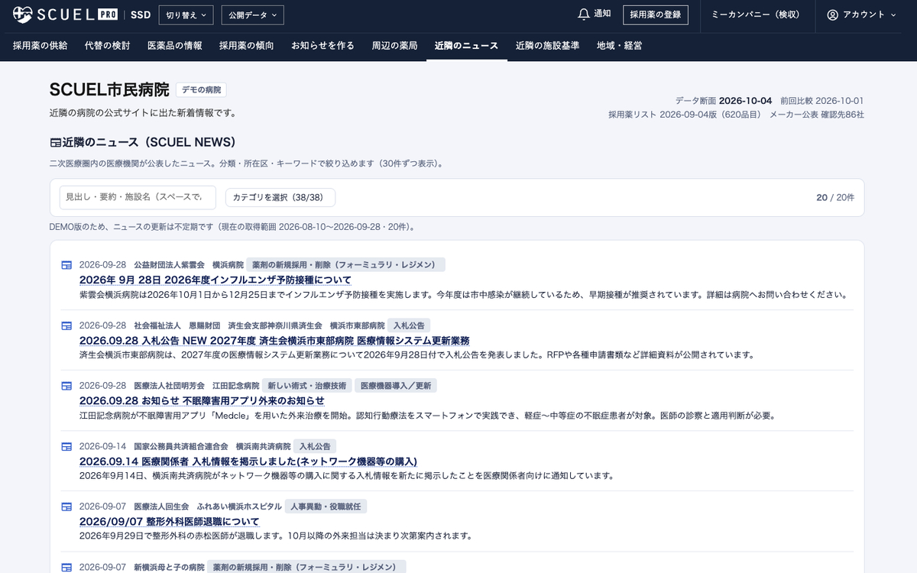The image size is (917, 573).
Task: Open the 切り替え dropdown
Action: coord(186,15)
